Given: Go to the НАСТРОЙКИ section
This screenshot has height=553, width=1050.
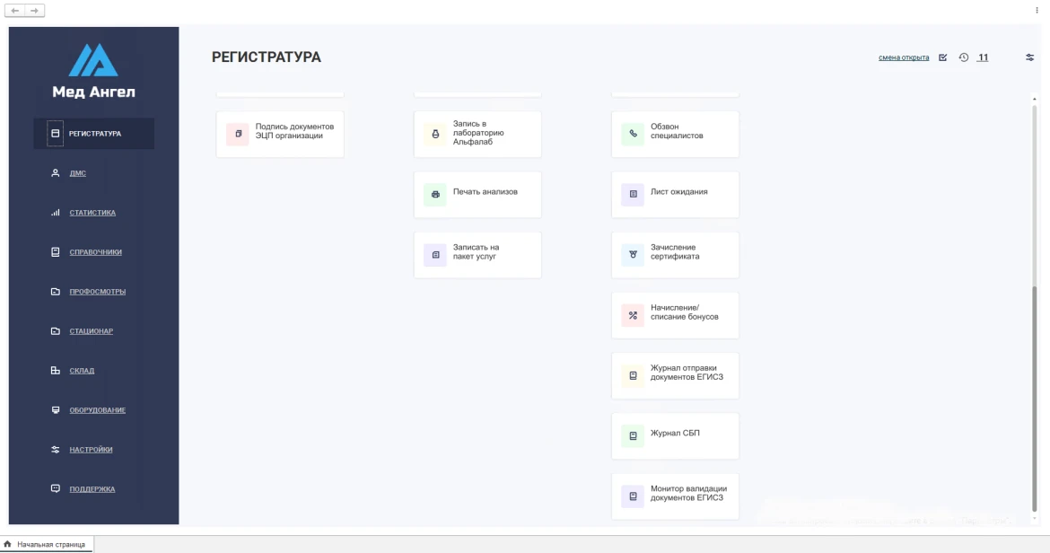Looking at the screenshot, I should tap(91, 450).
